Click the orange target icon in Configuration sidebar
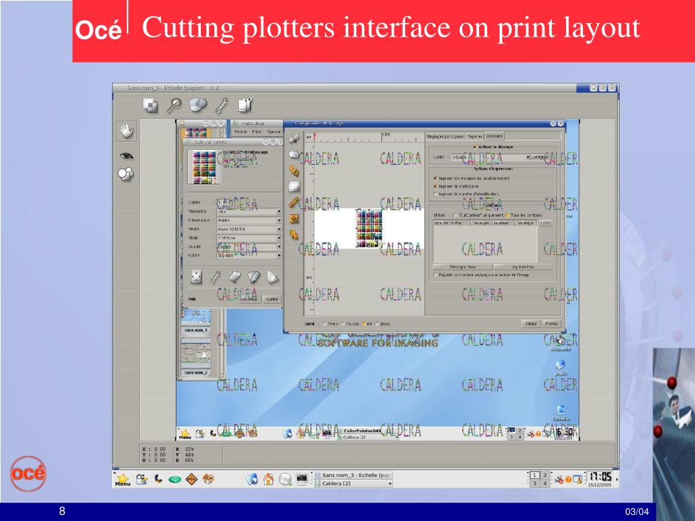Viewport: 695px width, 521px height. [294, 218]
